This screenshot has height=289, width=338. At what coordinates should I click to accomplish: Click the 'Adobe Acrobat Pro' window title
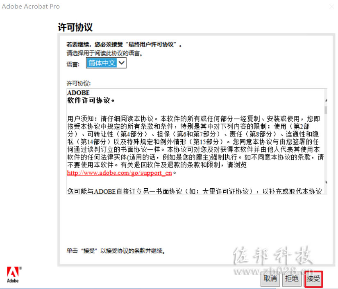click(x=31, y=7)
